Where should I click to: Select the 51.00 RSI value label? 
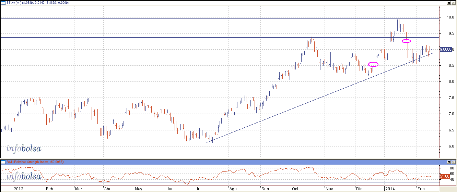click(x=445, y=176)
